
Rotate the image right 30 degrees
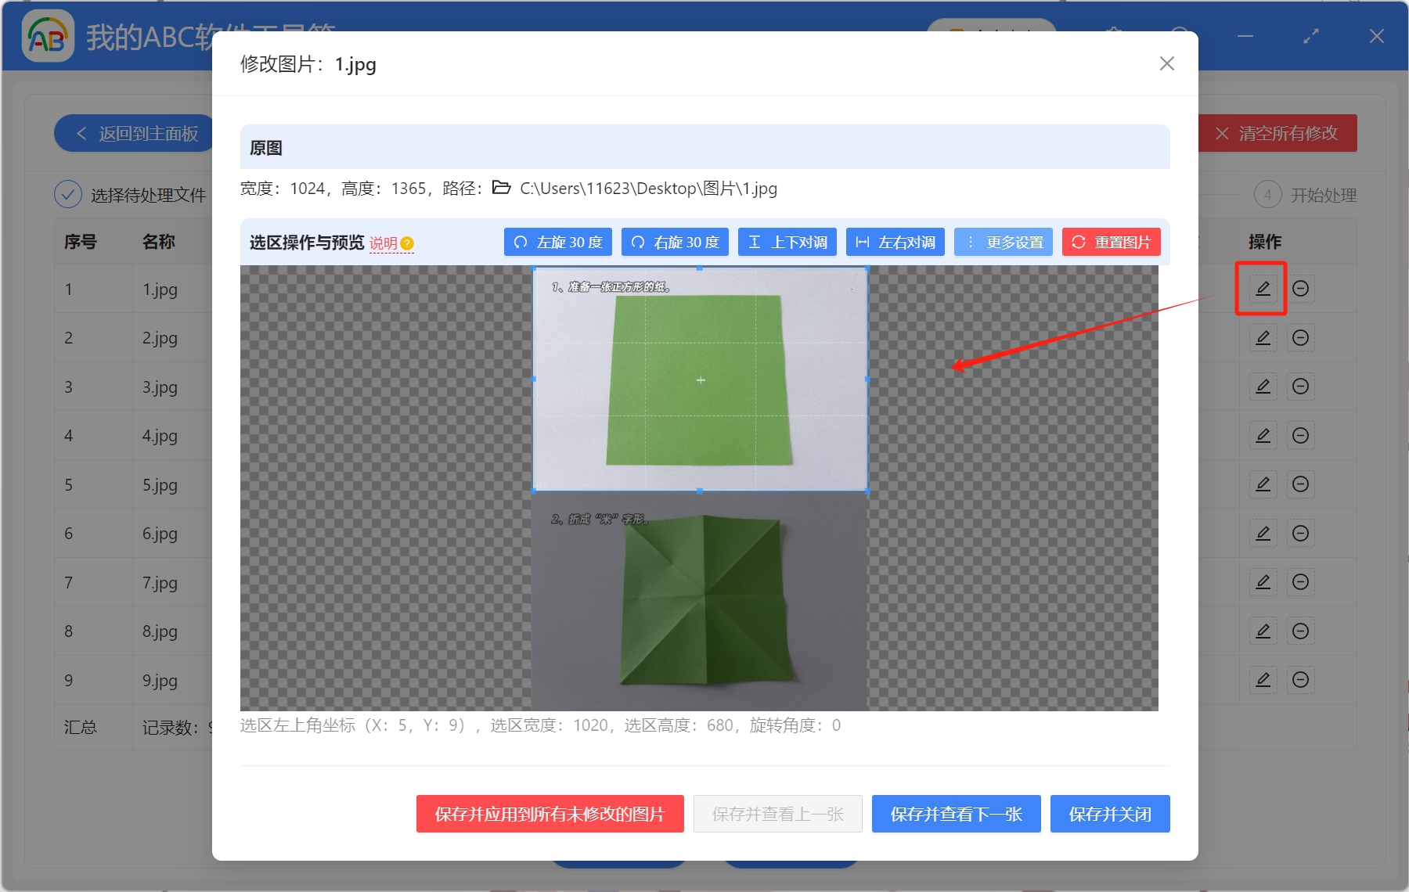(674, 242)
